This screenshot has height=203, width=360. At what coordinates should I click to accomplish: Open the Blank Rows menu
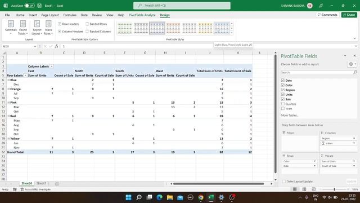tap(48, 28)
